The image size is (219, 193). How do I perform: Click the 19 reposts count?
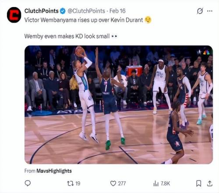click(x=78, y=183)
